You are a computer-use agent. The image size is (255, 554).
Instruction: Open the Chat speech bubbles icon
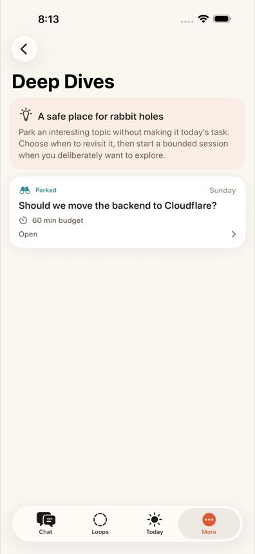click(46, 519)
